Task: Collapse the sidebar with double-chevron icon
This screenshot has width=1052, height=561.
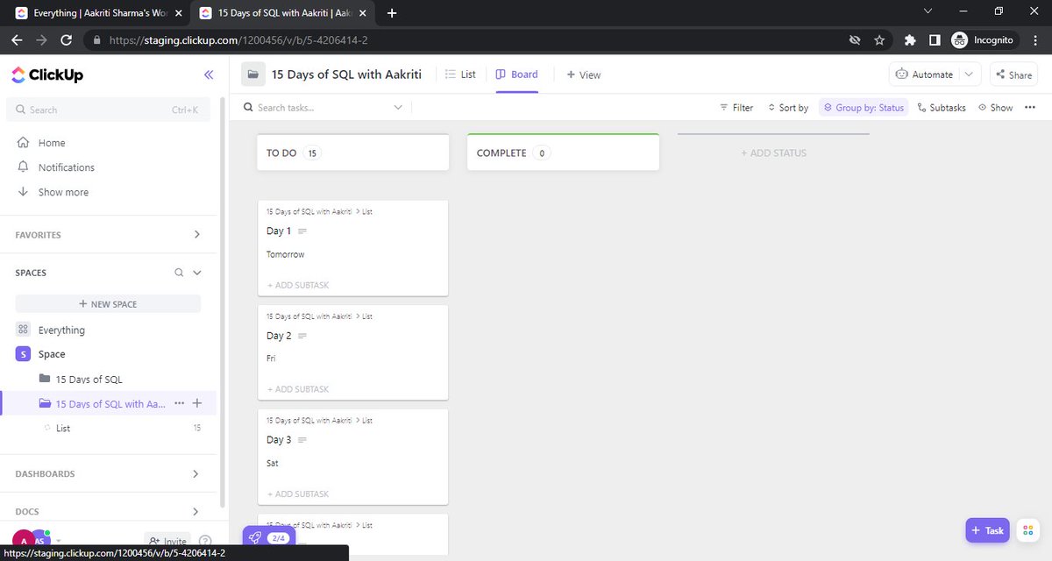Action: (x=209, y=75)
